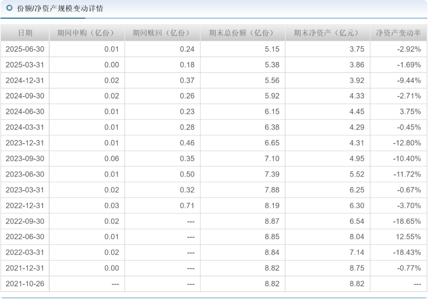
Task: Click the 日期 column header
Action: point(25,33)
